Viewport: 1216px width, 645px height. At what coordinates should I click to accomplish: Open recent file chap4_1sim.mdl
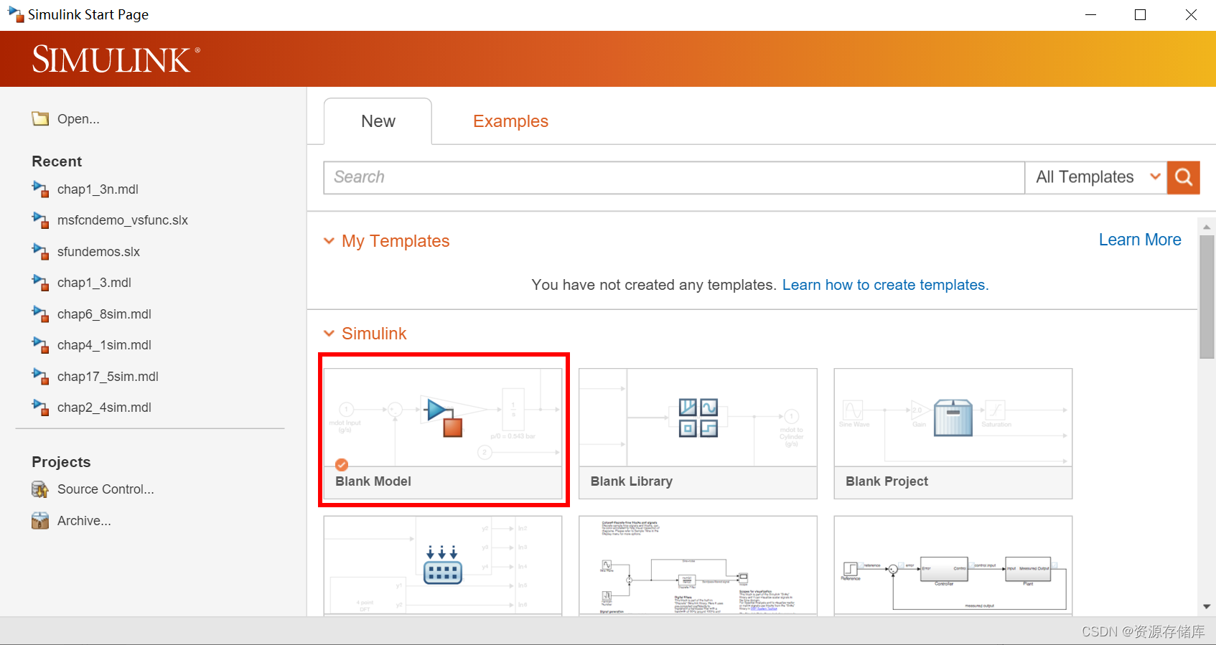pos(104,345)
